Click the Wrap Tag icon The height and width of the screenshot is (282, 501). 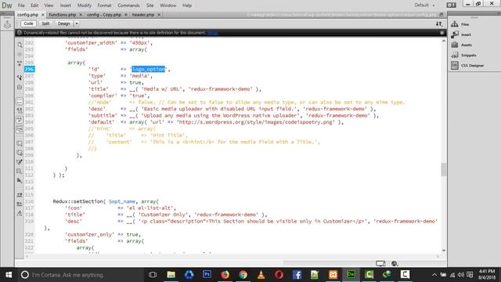(x=20, y=162)
